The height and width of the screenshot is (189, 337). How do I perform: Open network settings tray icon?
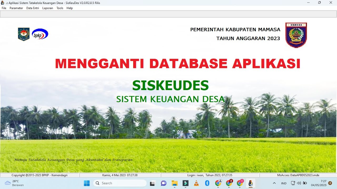point(293,183)
